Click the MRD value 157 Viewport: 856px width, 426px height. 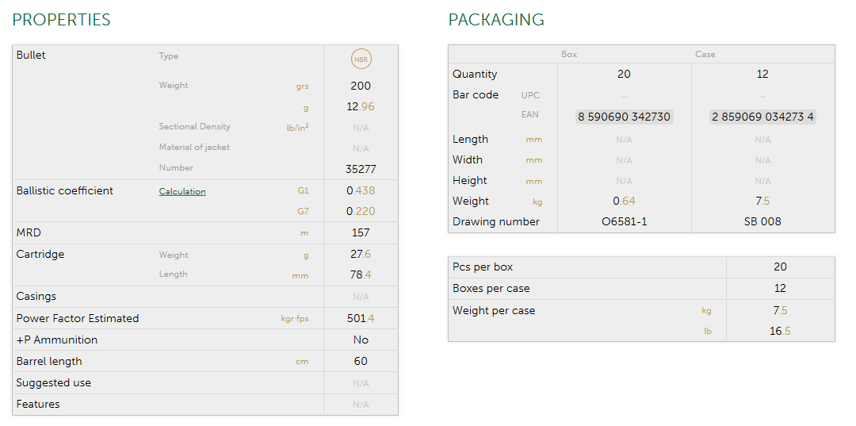(x=361, y=233)
